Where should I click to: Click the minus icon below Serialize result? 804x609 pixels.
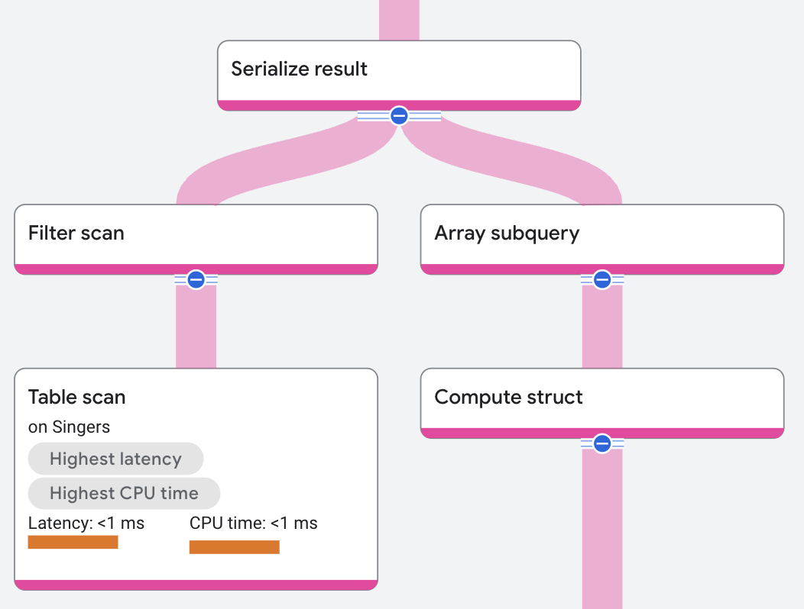399,115
